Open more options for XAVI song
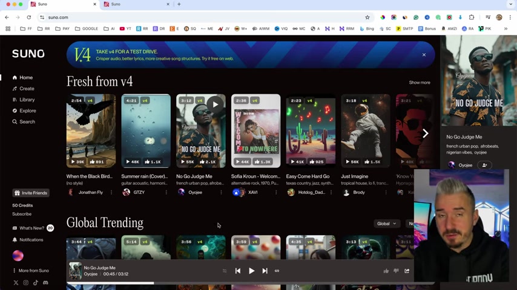The height and width of the screenshot is (290, 517). pyautogui.click(x=276, y=192)
